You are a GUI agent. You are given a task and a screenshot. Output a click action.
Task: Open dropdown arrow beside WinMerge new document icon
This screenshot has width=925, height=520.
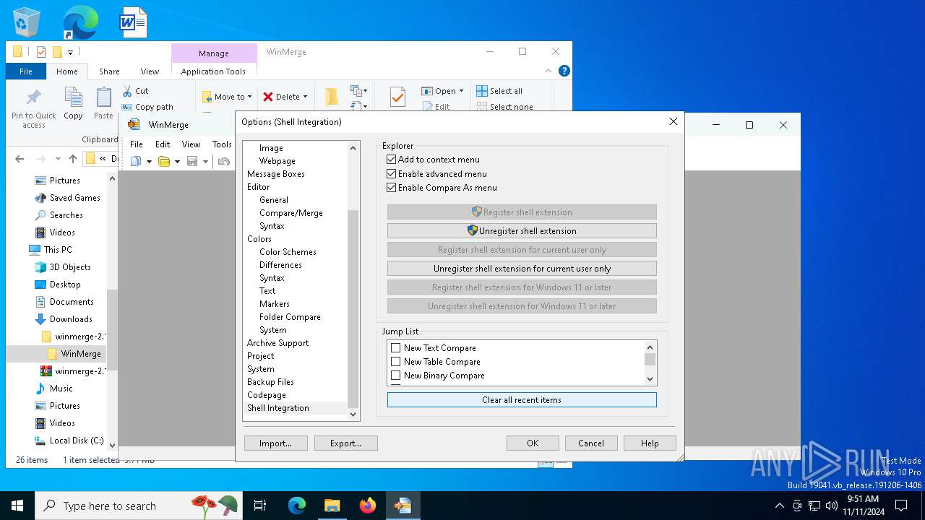point(149,162)
